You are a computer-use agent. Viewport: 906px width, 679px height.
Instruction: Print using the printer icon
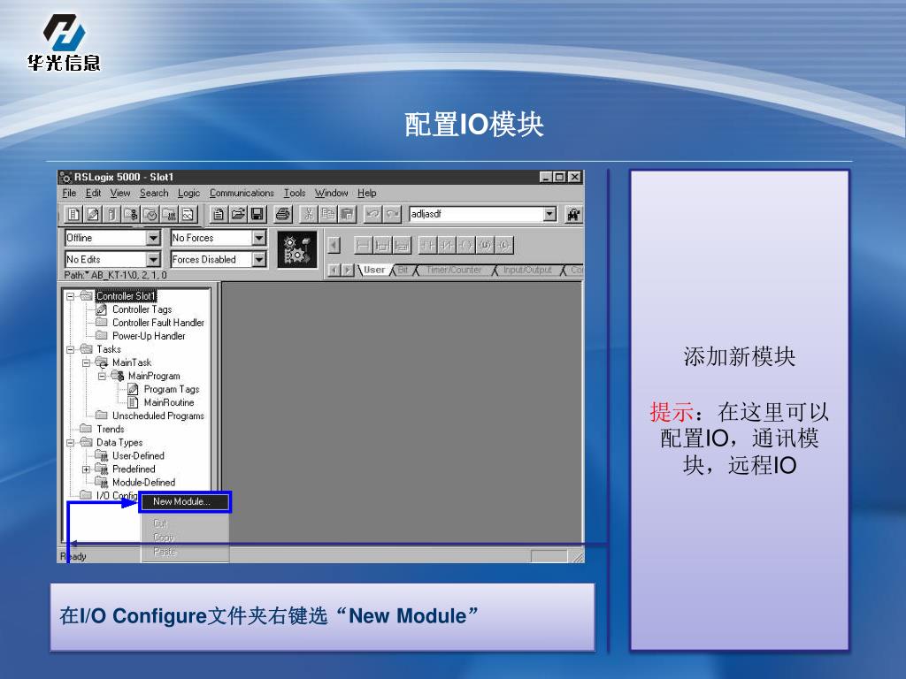[283, 215]
